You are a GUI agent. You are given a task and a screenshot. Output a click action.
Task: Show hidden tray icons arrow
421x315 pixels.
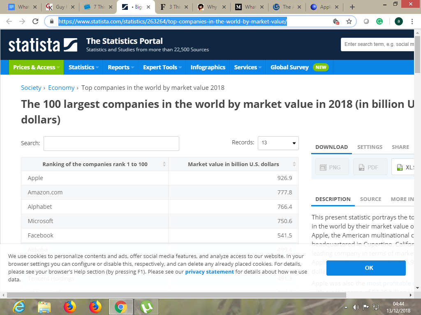pos(346,307)
